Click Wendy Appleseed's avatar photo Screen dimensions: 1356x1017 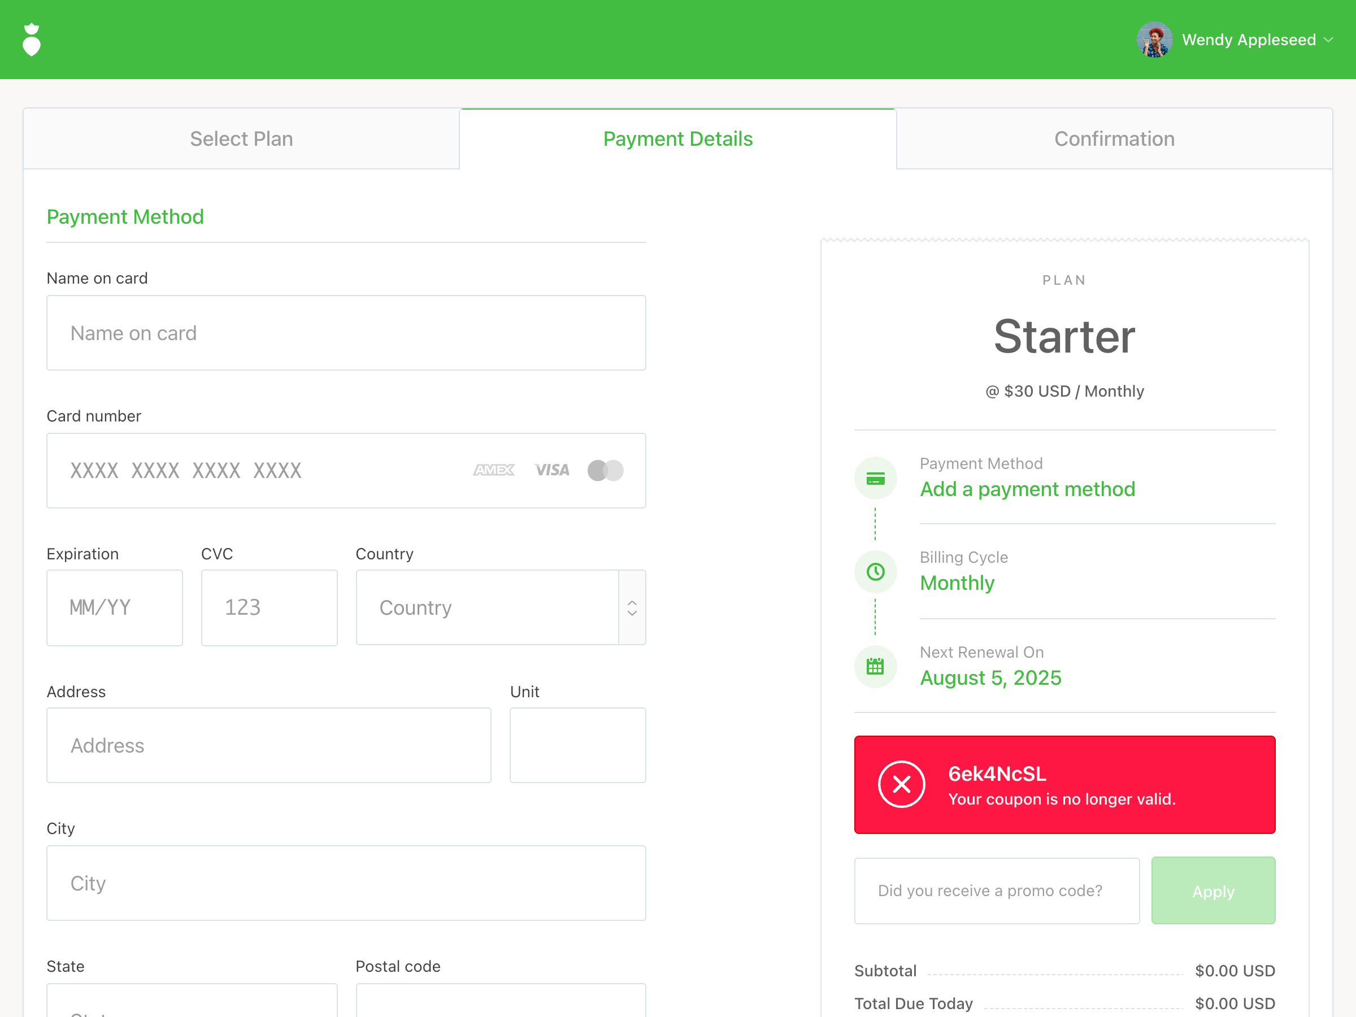click(x=1154, y=40)
